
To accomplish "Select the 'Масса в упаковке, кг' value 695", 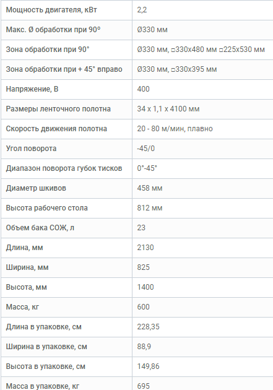I will tap(143, 386).
